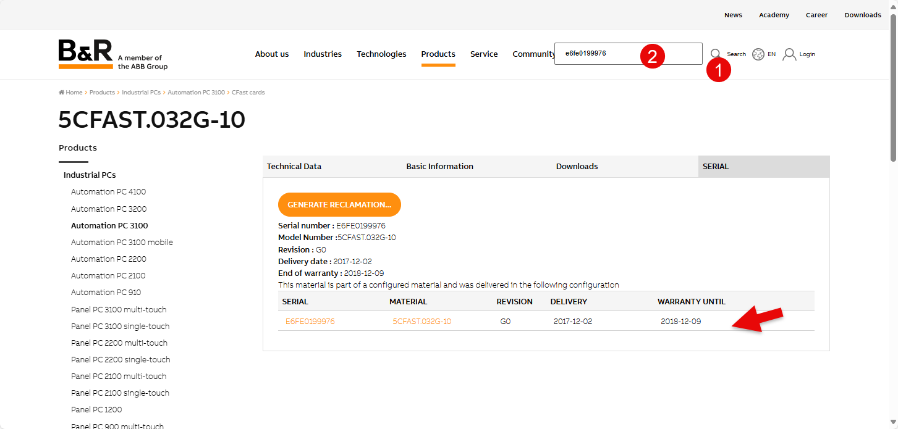Open the Career link

click(x=816, y=15)
